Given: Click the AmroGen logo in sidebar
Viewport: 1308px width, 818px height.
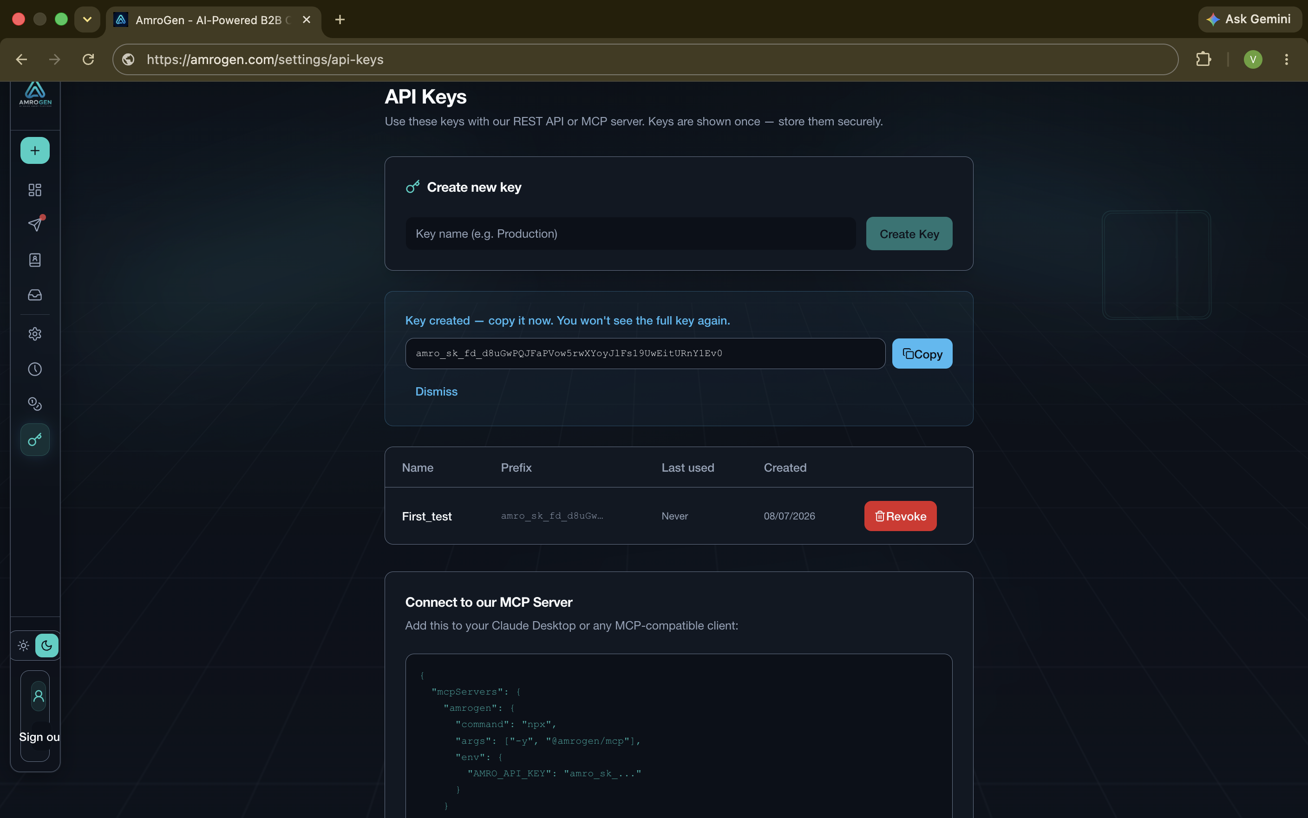Looking at the screenshot, I should point(35,95).
